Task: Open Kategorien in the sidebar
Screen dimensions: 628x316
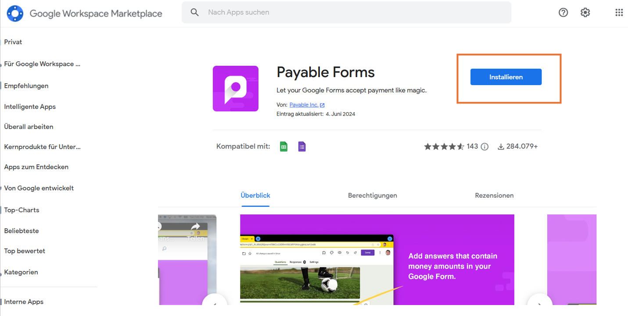Action: (21, 272)
